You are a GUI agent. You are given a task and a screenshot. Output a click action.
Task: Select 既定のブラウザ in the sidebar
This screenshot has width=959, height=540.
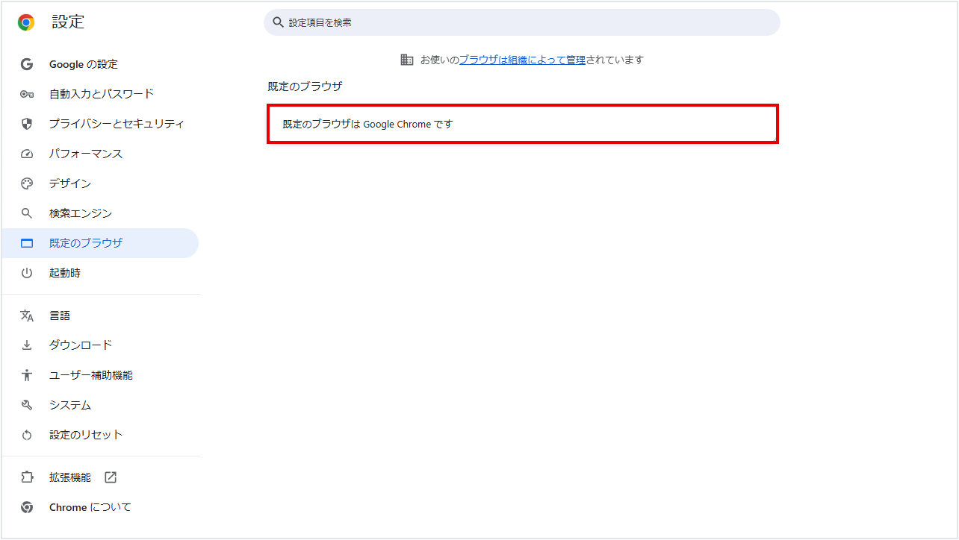(x=85, y=243)
